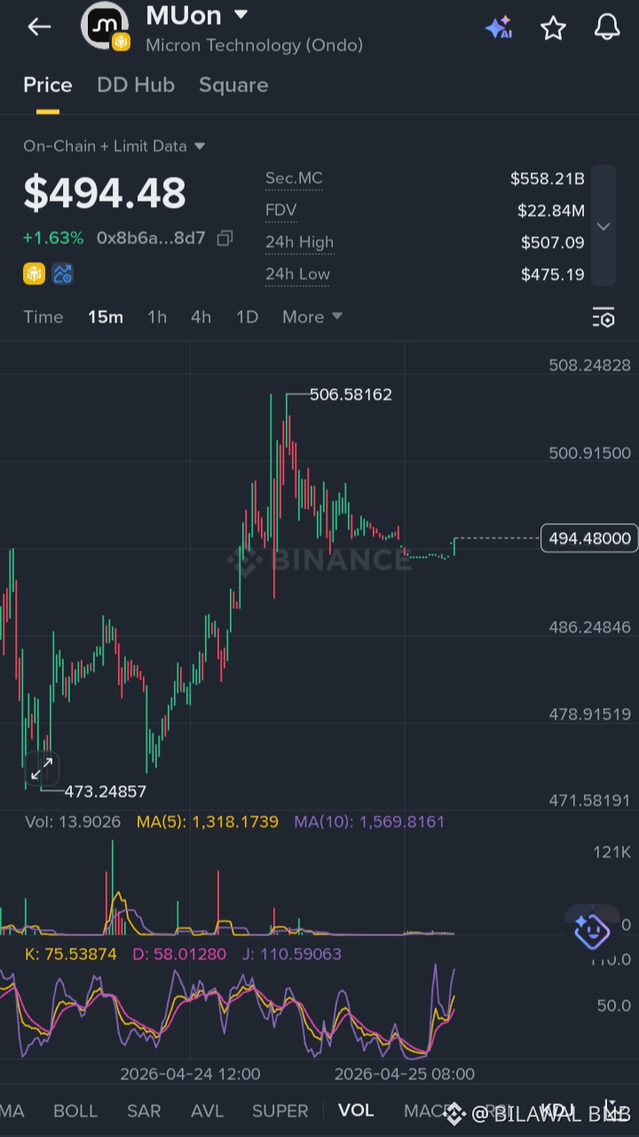Toggle the MACD indicator
Viewport: 639px width, 1137px height.
coord(430,1110)
